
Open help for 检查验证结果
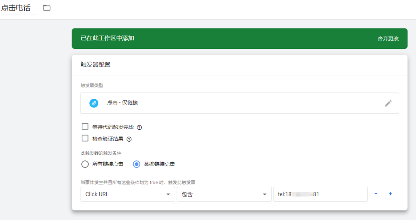tap(129, 139)
